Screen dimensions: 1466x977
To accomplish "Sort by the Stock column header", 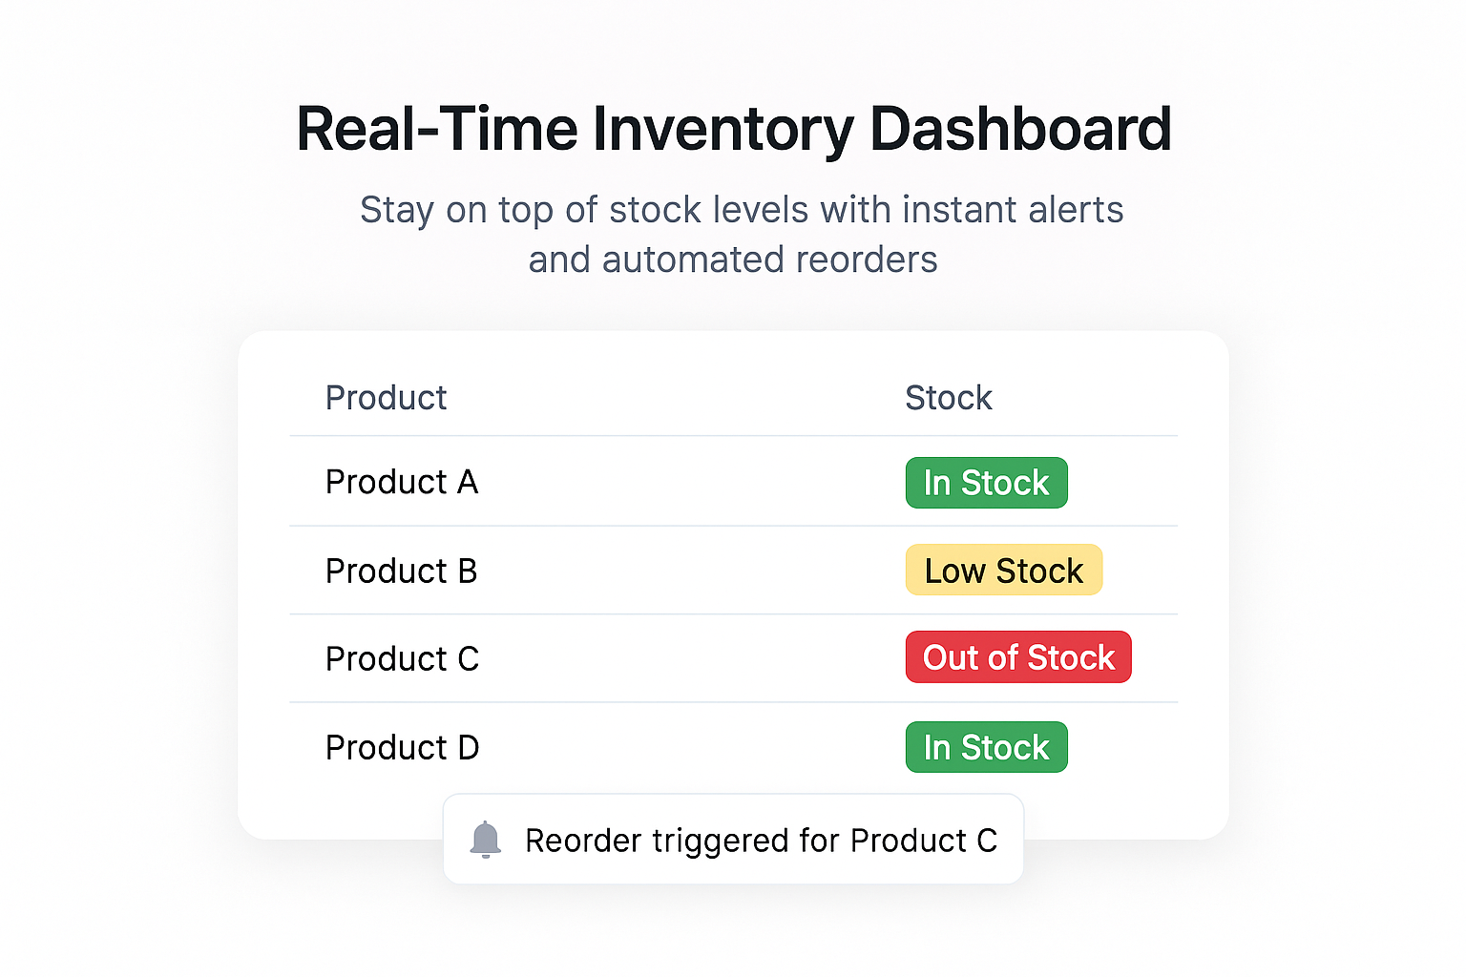I will pos(949,398).
